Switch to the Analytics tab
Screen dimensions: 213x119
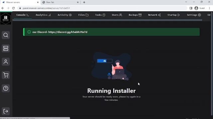pyautogui.click(x=43, y=15)
